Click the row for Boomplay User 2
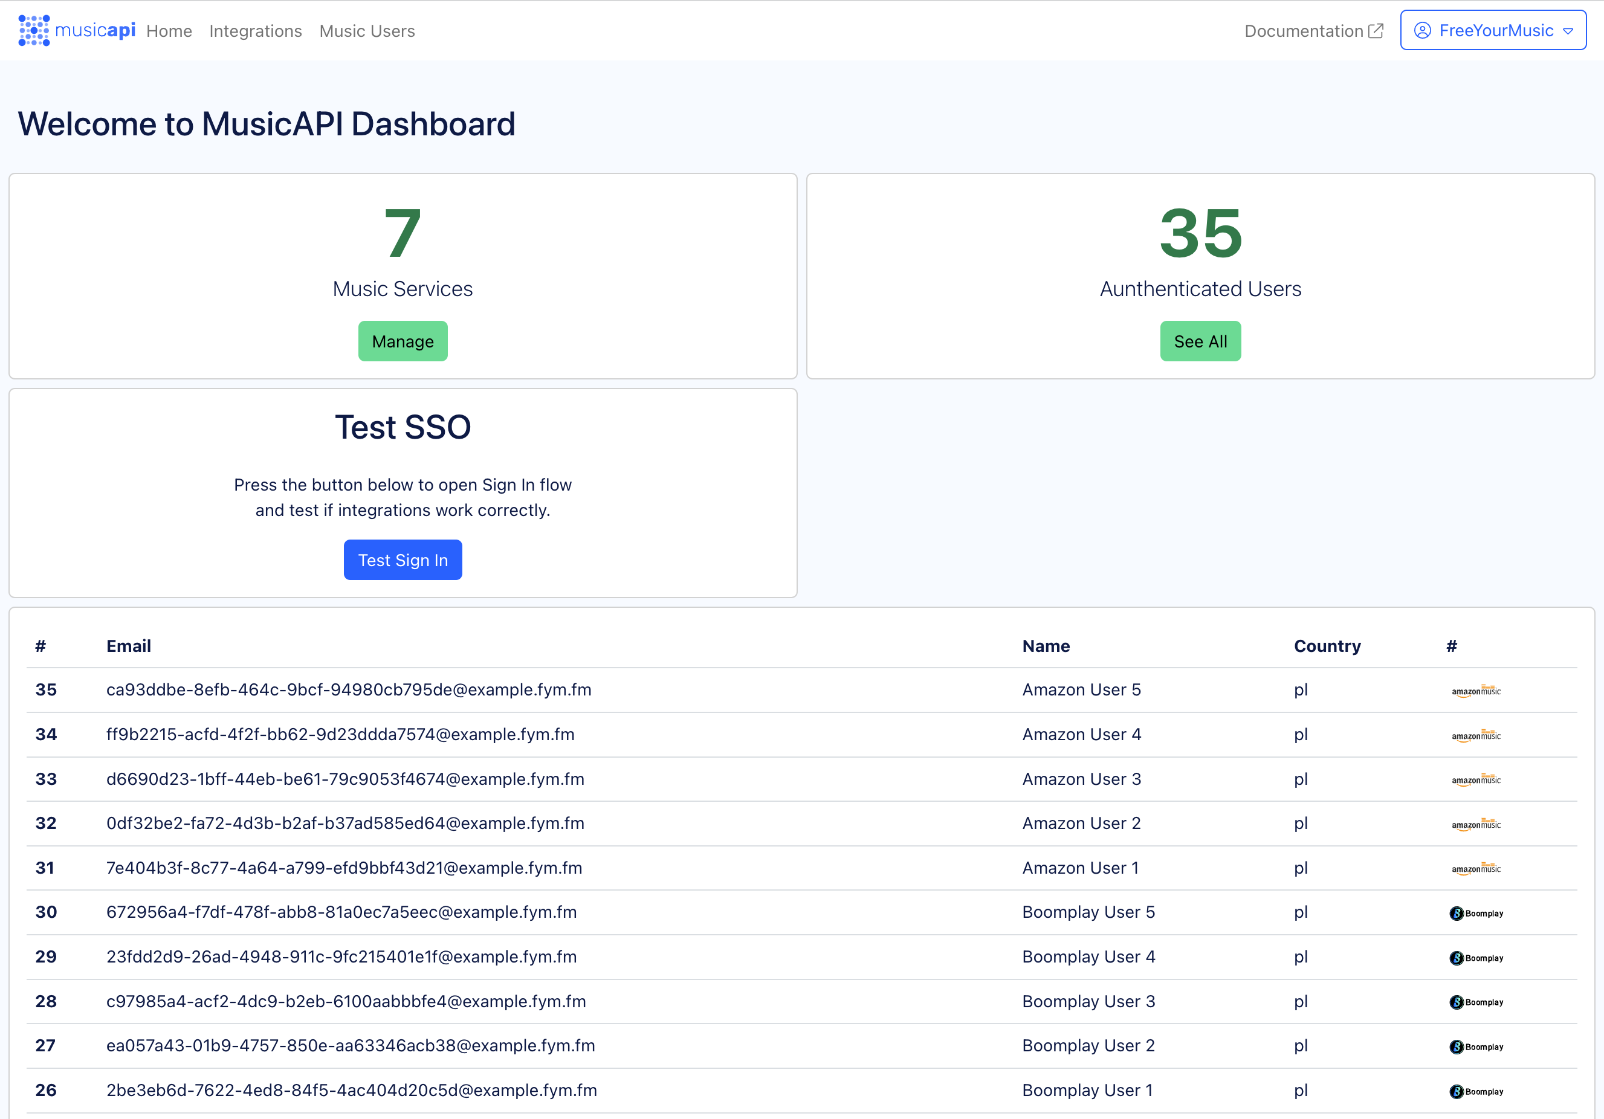The width and height of the screenshot is (1604, 1119). [x=802, y=1046]
